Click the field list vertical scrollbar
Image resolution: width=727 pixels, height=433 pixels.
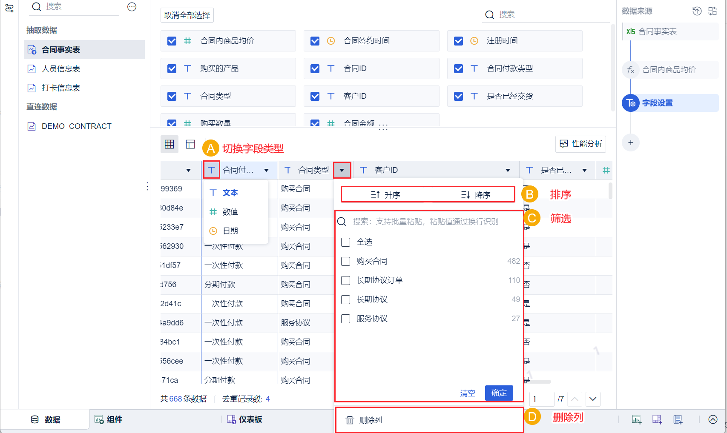[613, 67]
